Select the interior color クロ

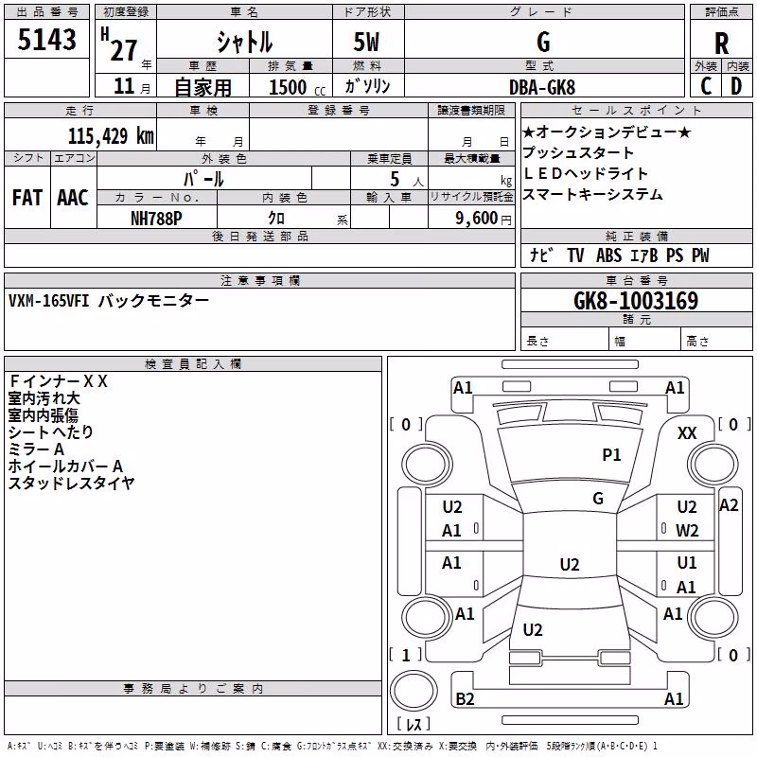point(276,218)
